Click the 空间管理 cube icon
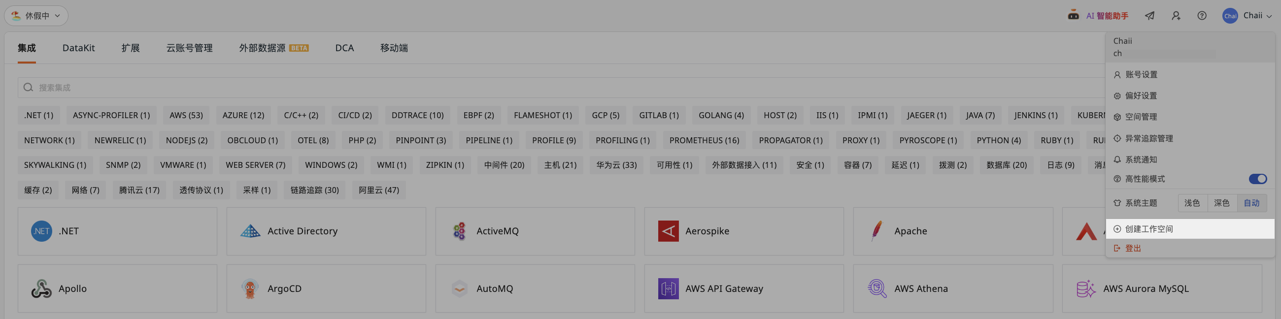The width and height of the screenshot is (1281, 319). 1117,117
